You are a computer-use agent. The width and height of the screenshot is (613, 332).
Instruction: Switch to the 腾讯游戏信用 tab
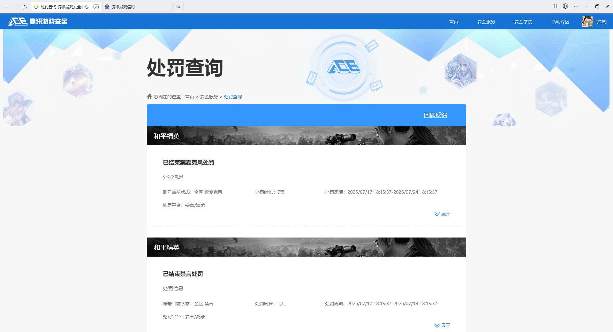coord(137,7)
